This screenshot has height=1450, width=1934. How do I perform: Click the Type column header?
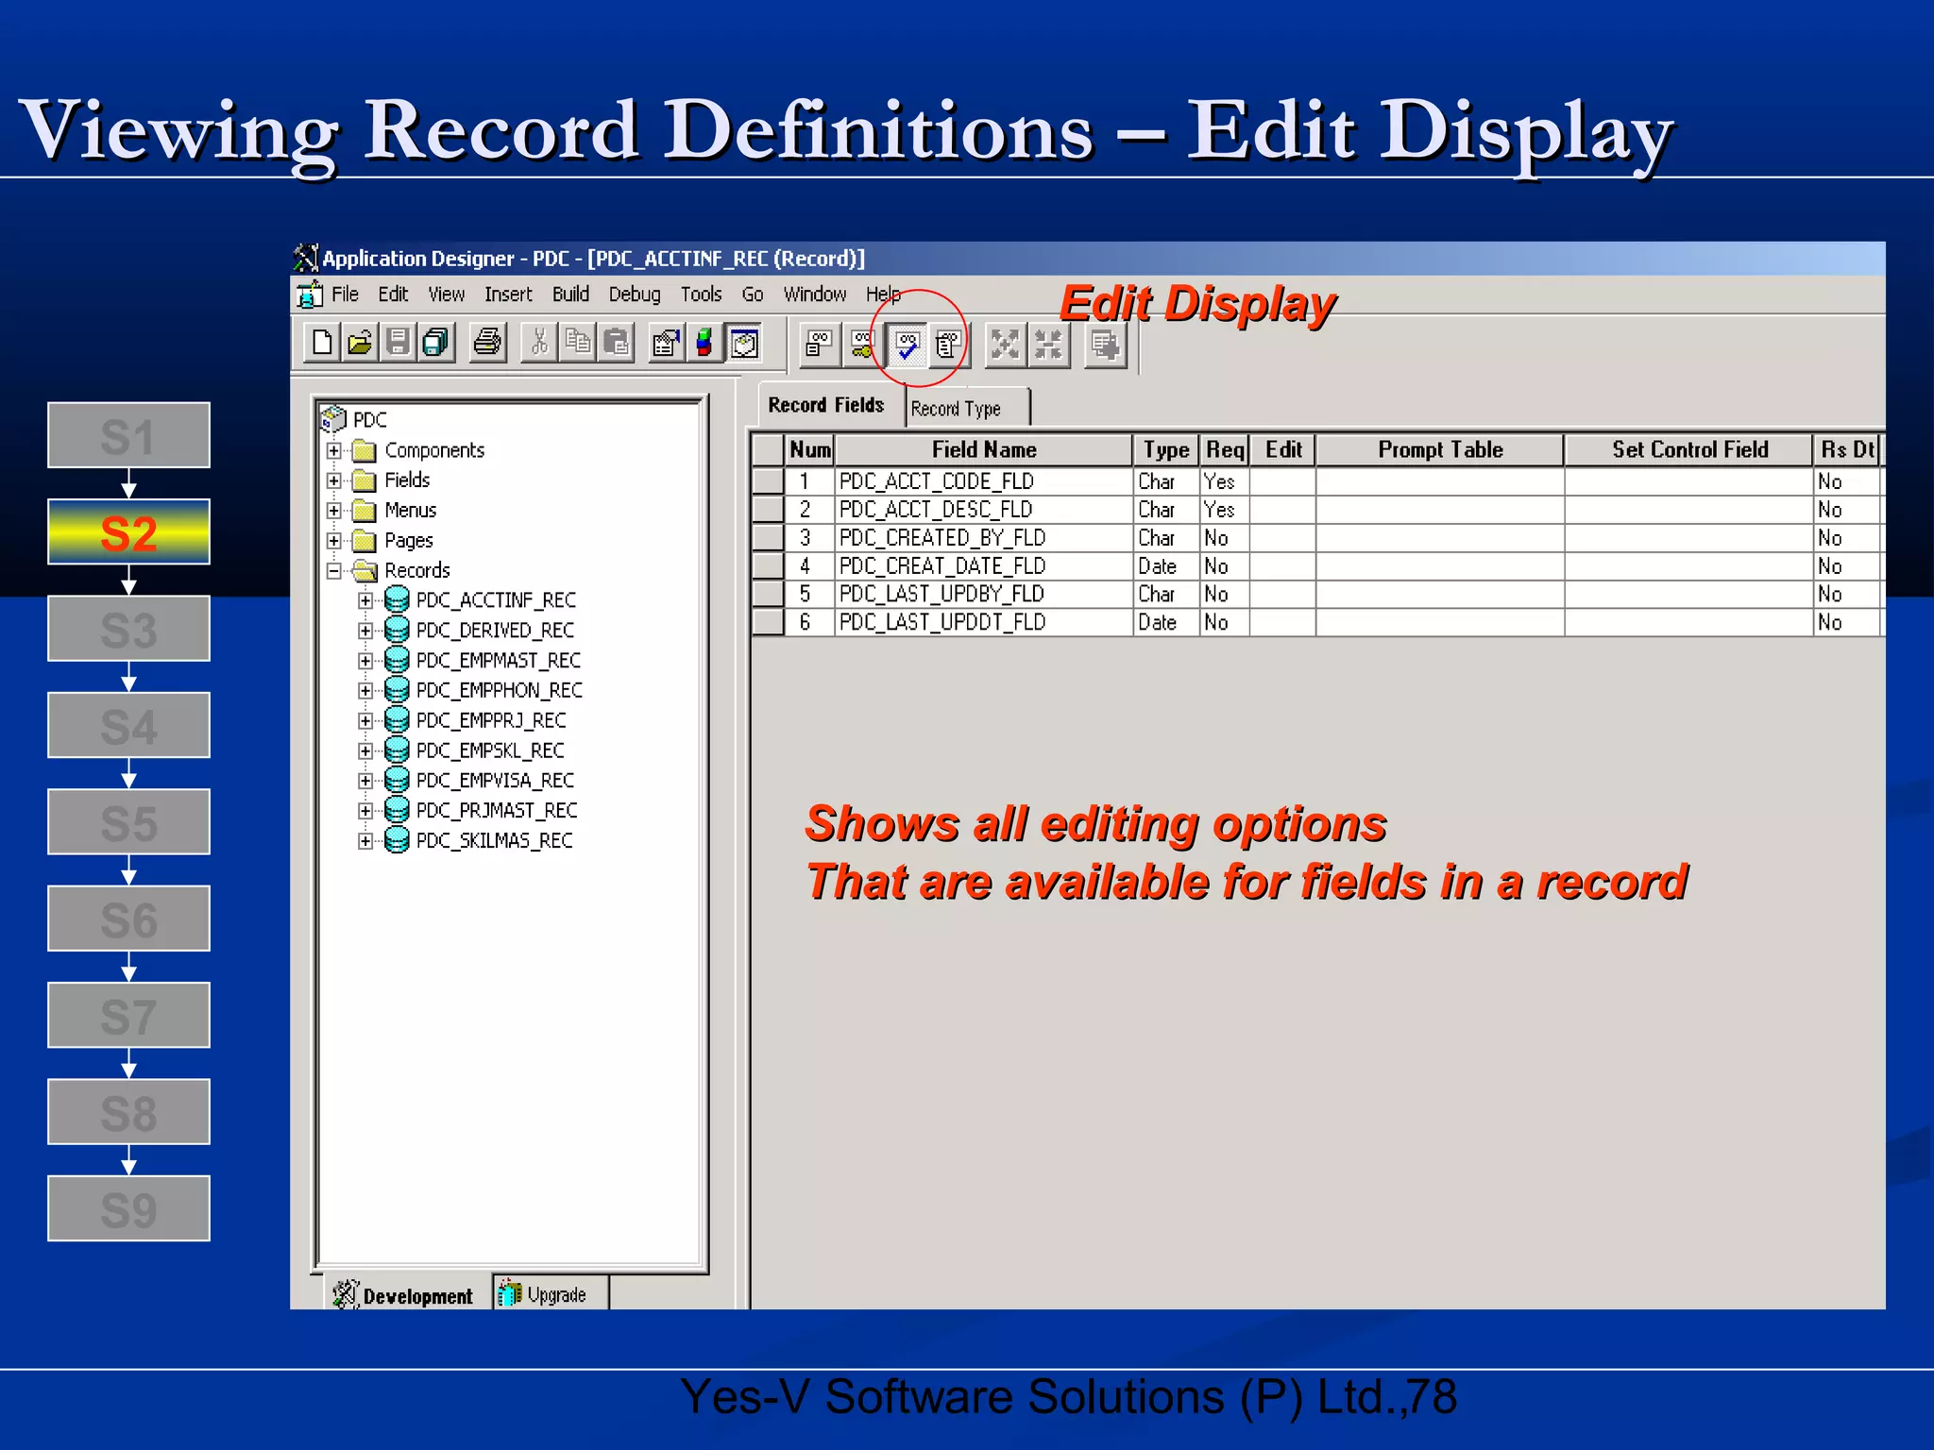coord(1166,450)
